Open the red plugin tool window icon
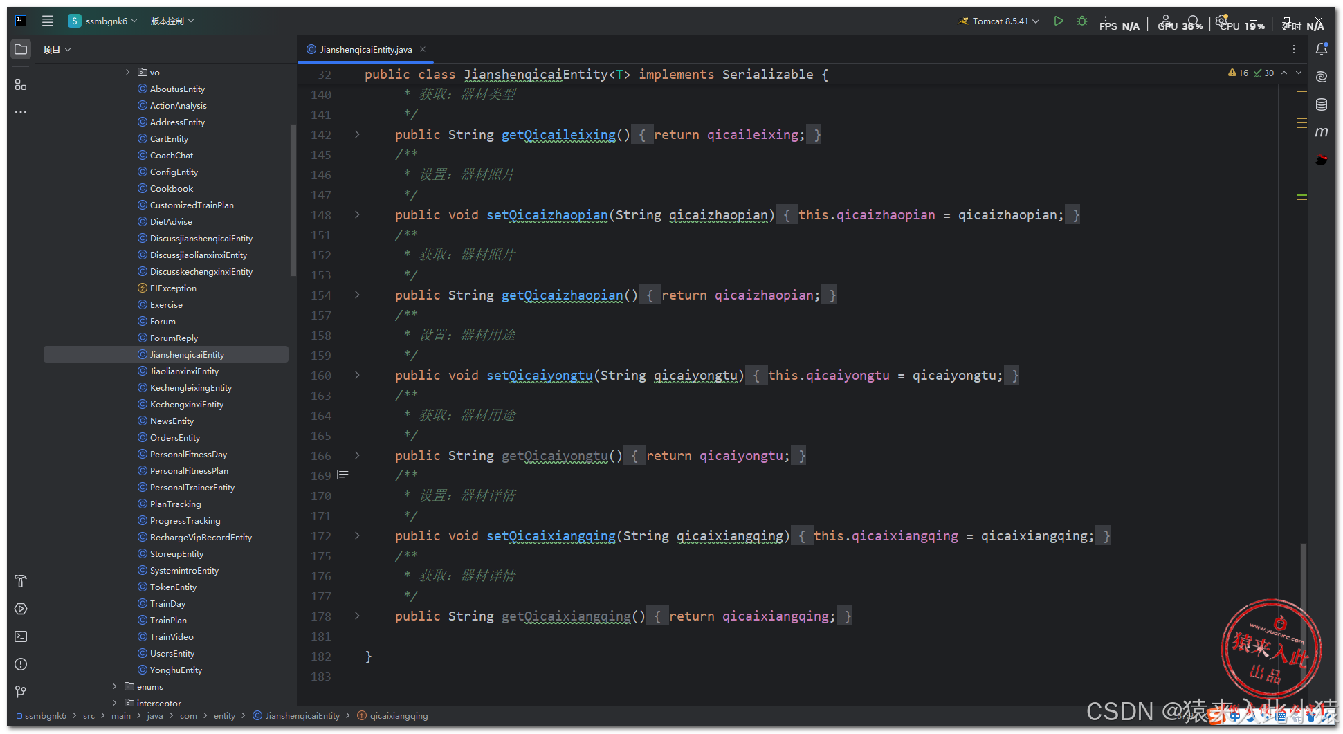The image size is (1343, 734). [1322, 160]
